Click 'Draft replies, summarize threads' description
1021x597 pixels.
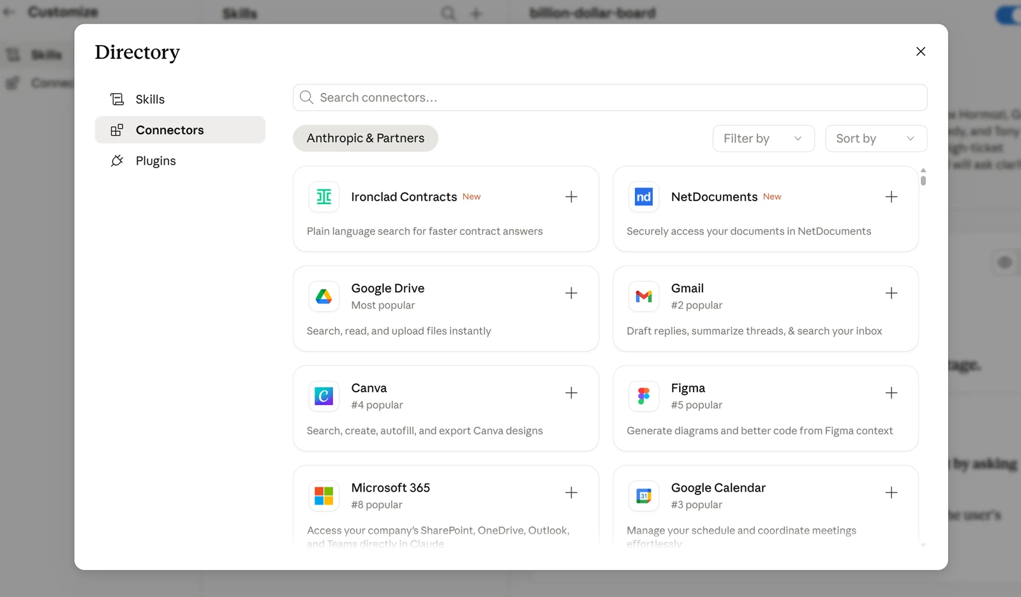point(754,331)
